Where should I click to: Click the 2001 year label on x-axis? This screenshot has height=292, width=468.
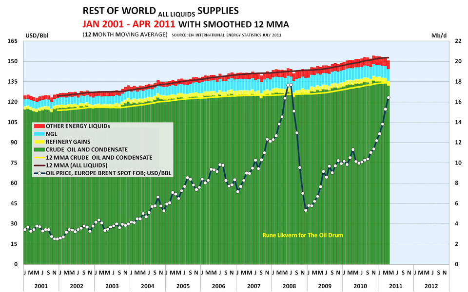pyautogui.click(x=41, y=286)
